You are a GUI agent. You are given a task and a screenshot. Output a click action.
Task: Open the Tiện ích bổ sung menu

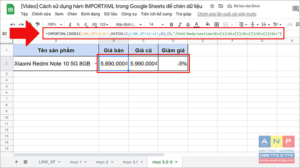(x=156, y=14)
